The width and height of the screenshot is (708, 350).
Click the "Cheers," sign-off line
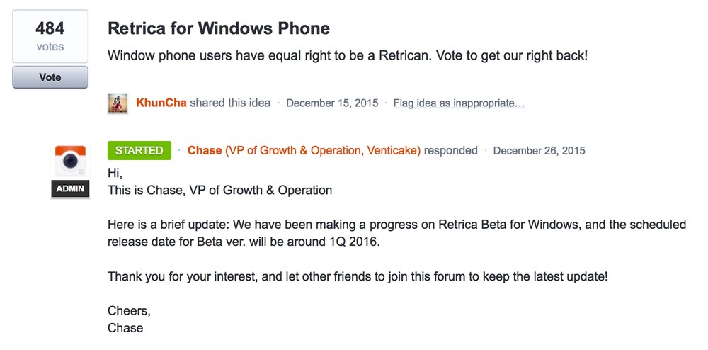coord(129,311)
